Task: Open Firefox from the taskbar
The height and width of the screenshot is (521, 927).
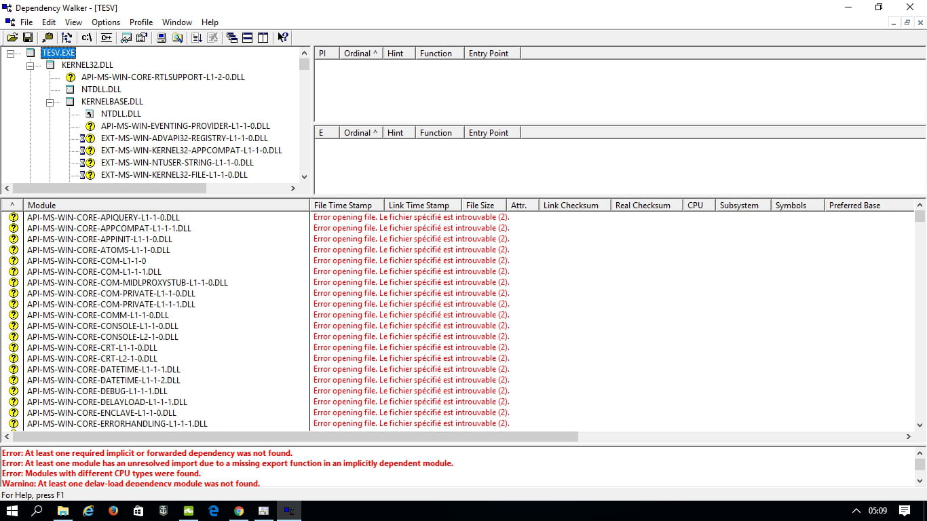Action: (x=113, y=511)
